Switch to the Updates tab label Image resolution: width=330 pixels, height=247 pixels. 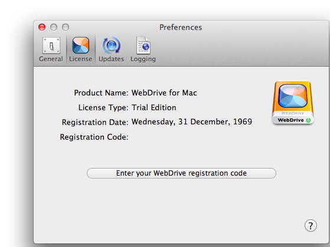pos(112,60)
